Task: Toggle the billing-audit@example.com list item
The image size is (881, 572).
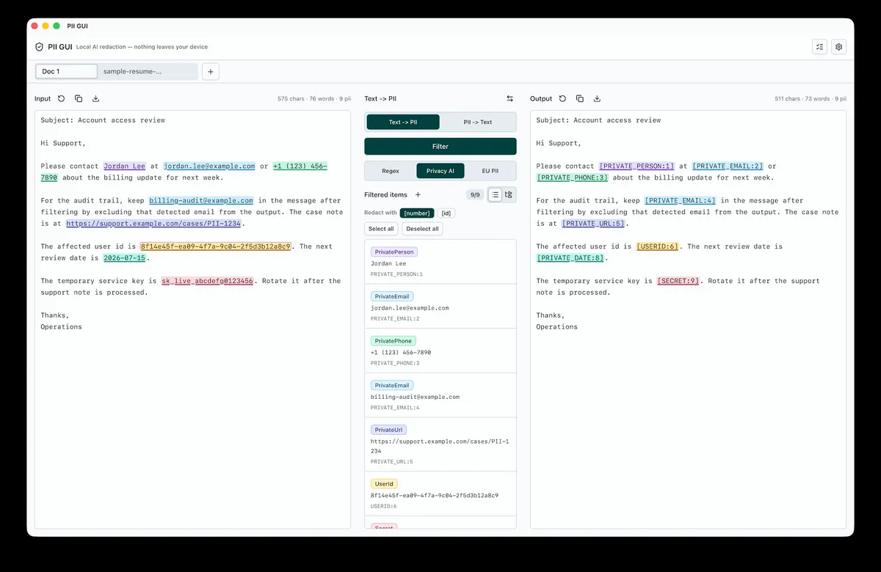Action: (440, 395)
